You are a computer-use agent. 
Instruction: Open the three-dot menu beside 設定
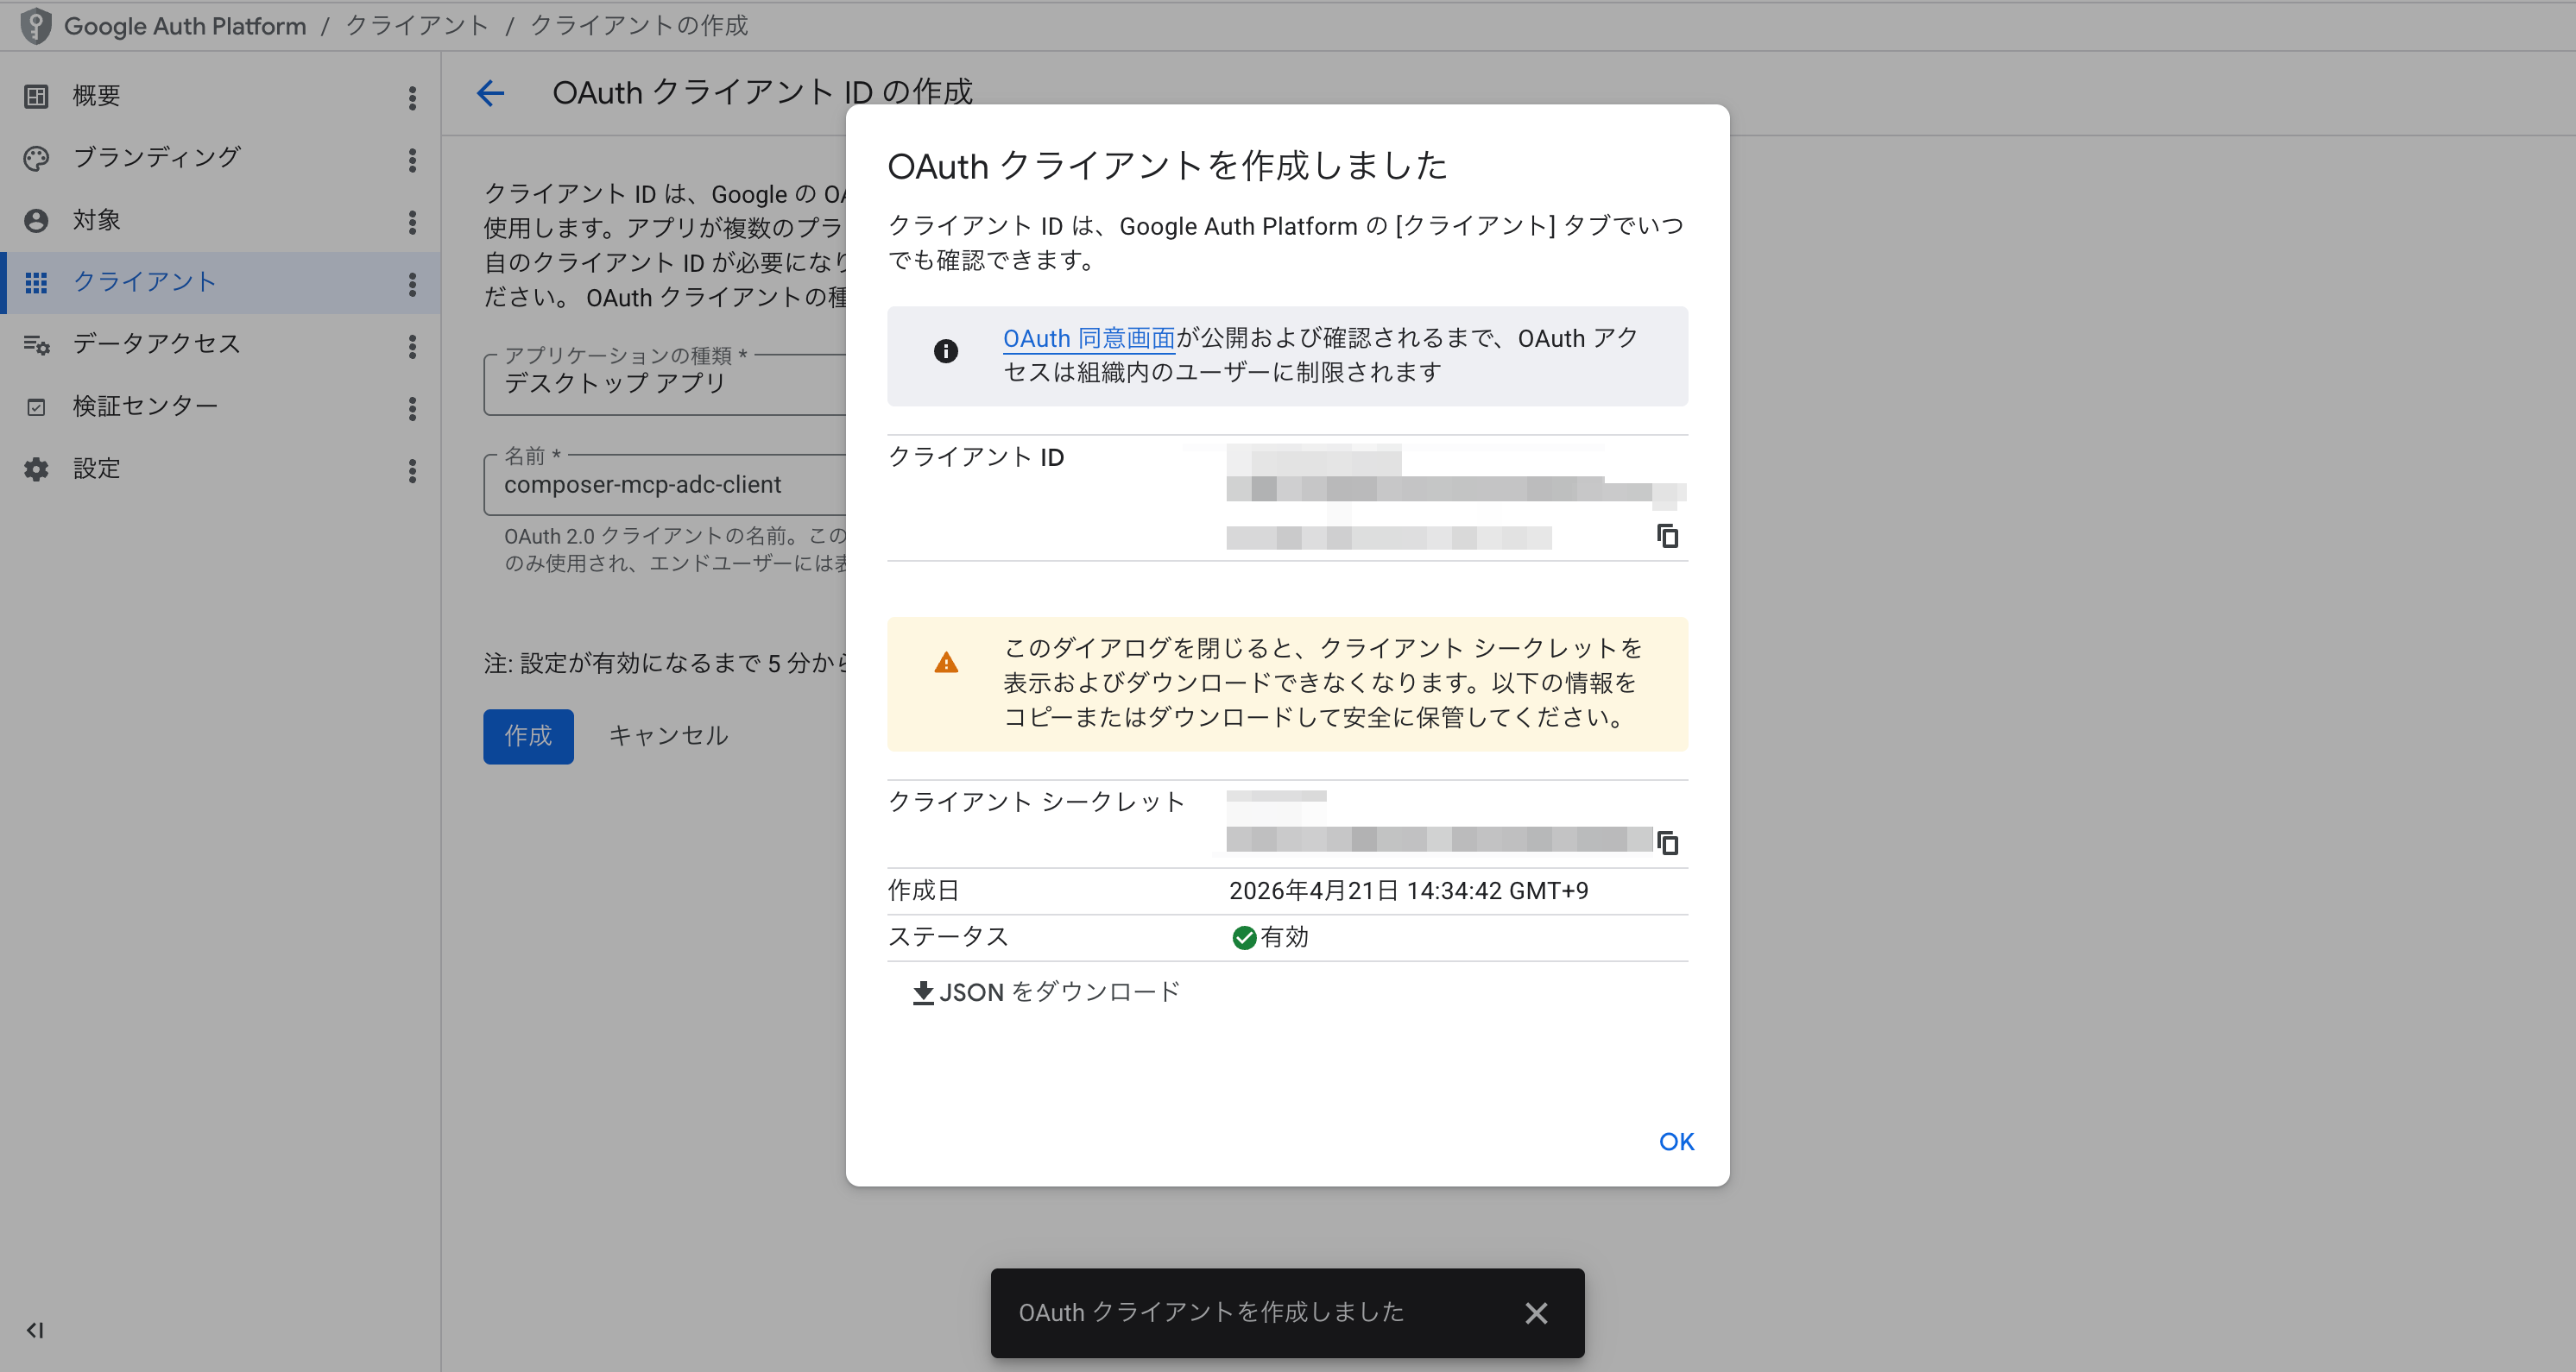(x=412, y=470)
